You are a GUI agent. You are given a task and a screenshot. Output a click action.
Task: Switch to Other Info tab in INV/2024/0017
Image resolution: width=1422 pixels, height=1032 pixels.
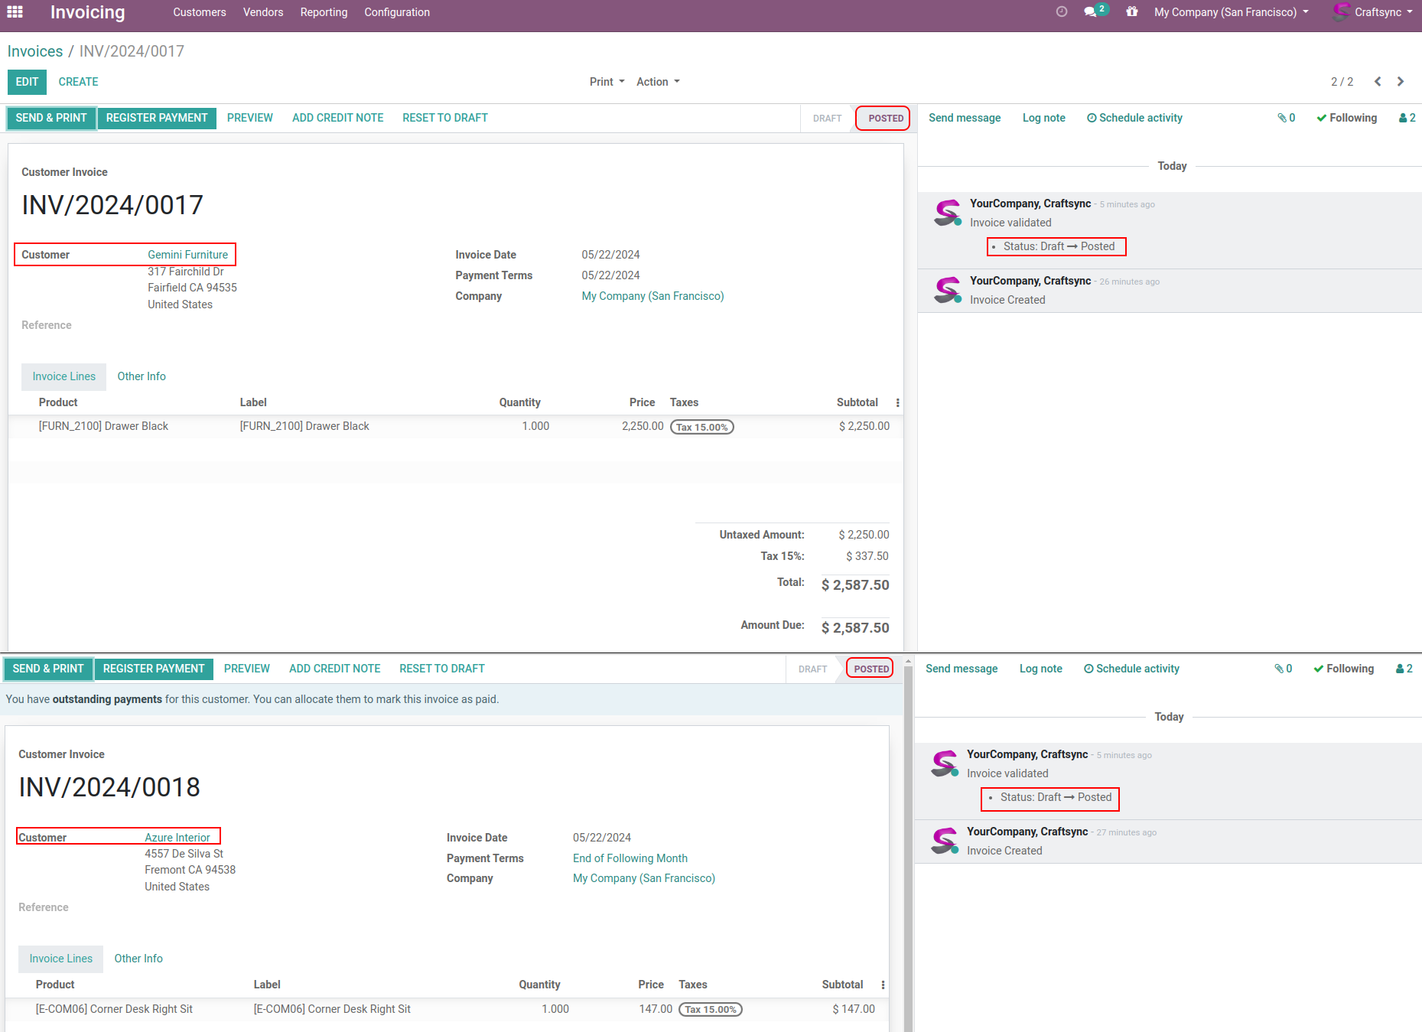coord(142,376)
